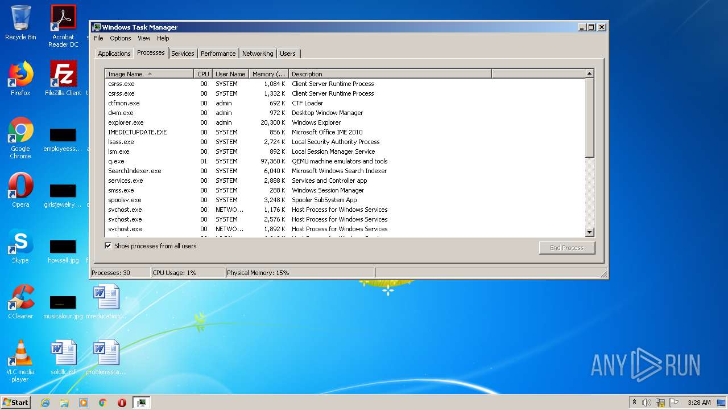This screenshot has width=728, height=410.
Task: Open Chrome from the taskbar
Action: pos(103,403)
